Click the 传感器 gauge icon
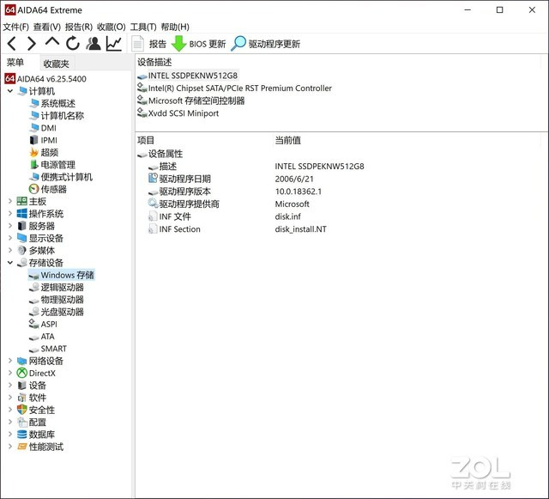This screenshot has height=499, width=549. click(34, 189)
